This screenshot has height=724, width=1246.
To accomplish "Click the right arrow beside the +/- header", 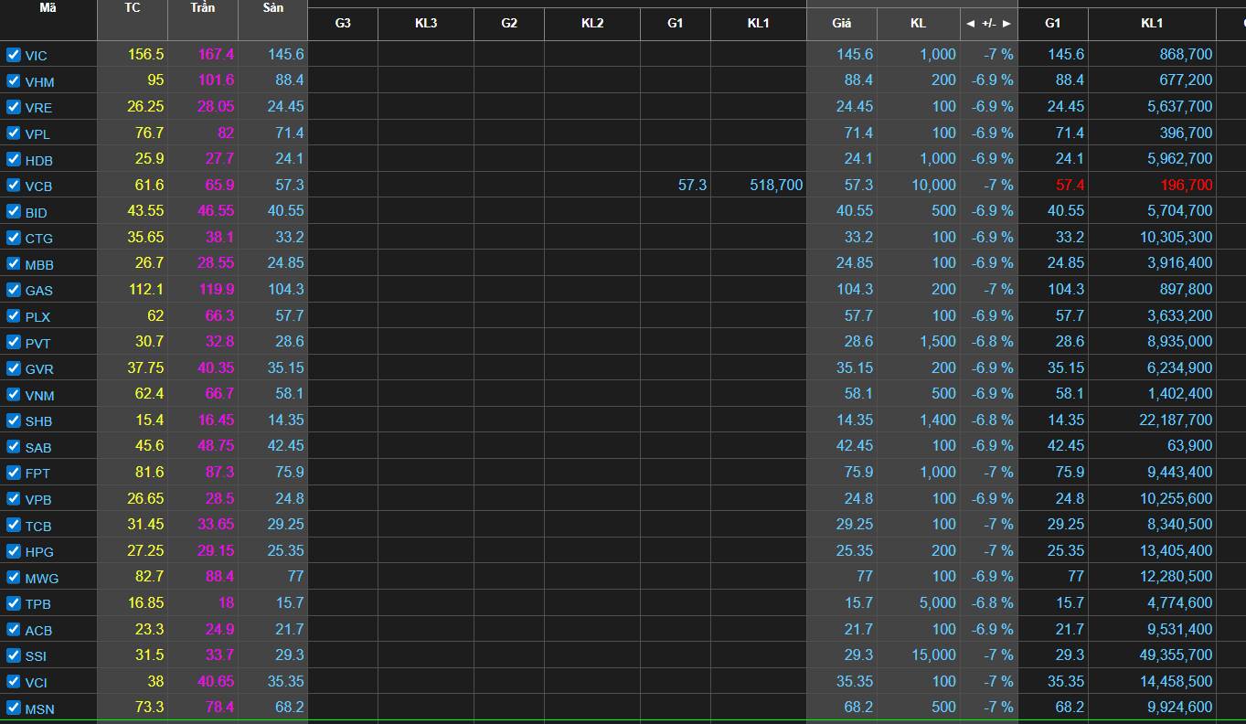I will [1006, 23].
